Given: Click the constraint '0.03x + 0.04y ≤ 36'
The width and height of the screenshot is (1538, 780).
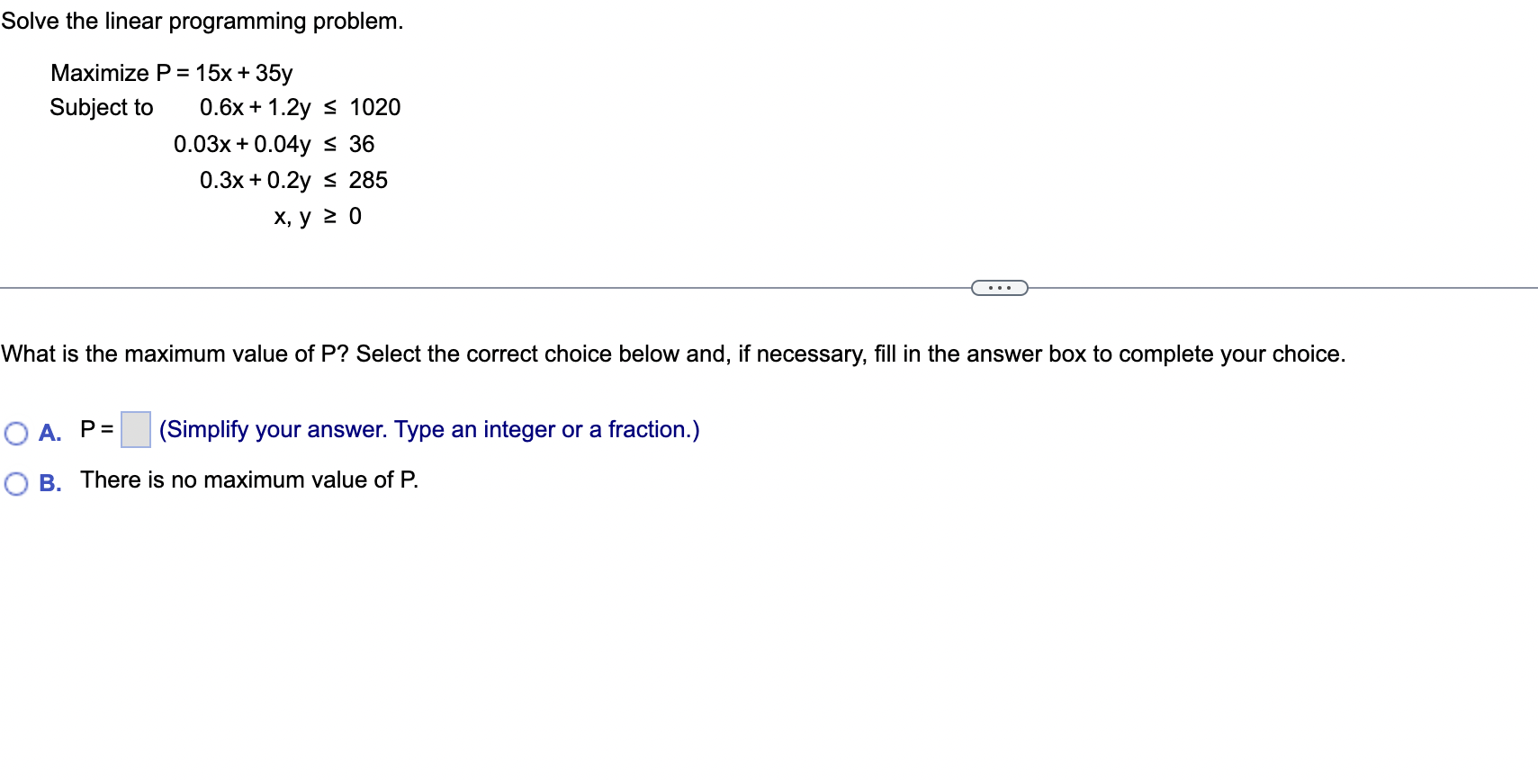Looking at the screenshot, I should click(274, 144).
